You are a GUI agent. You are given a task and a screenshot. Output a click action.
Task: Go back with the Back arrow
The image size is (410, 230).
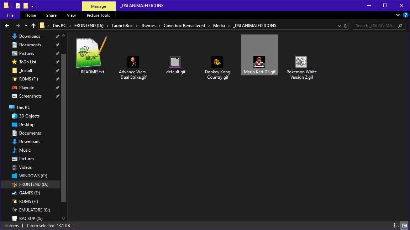tap(7, 26)
